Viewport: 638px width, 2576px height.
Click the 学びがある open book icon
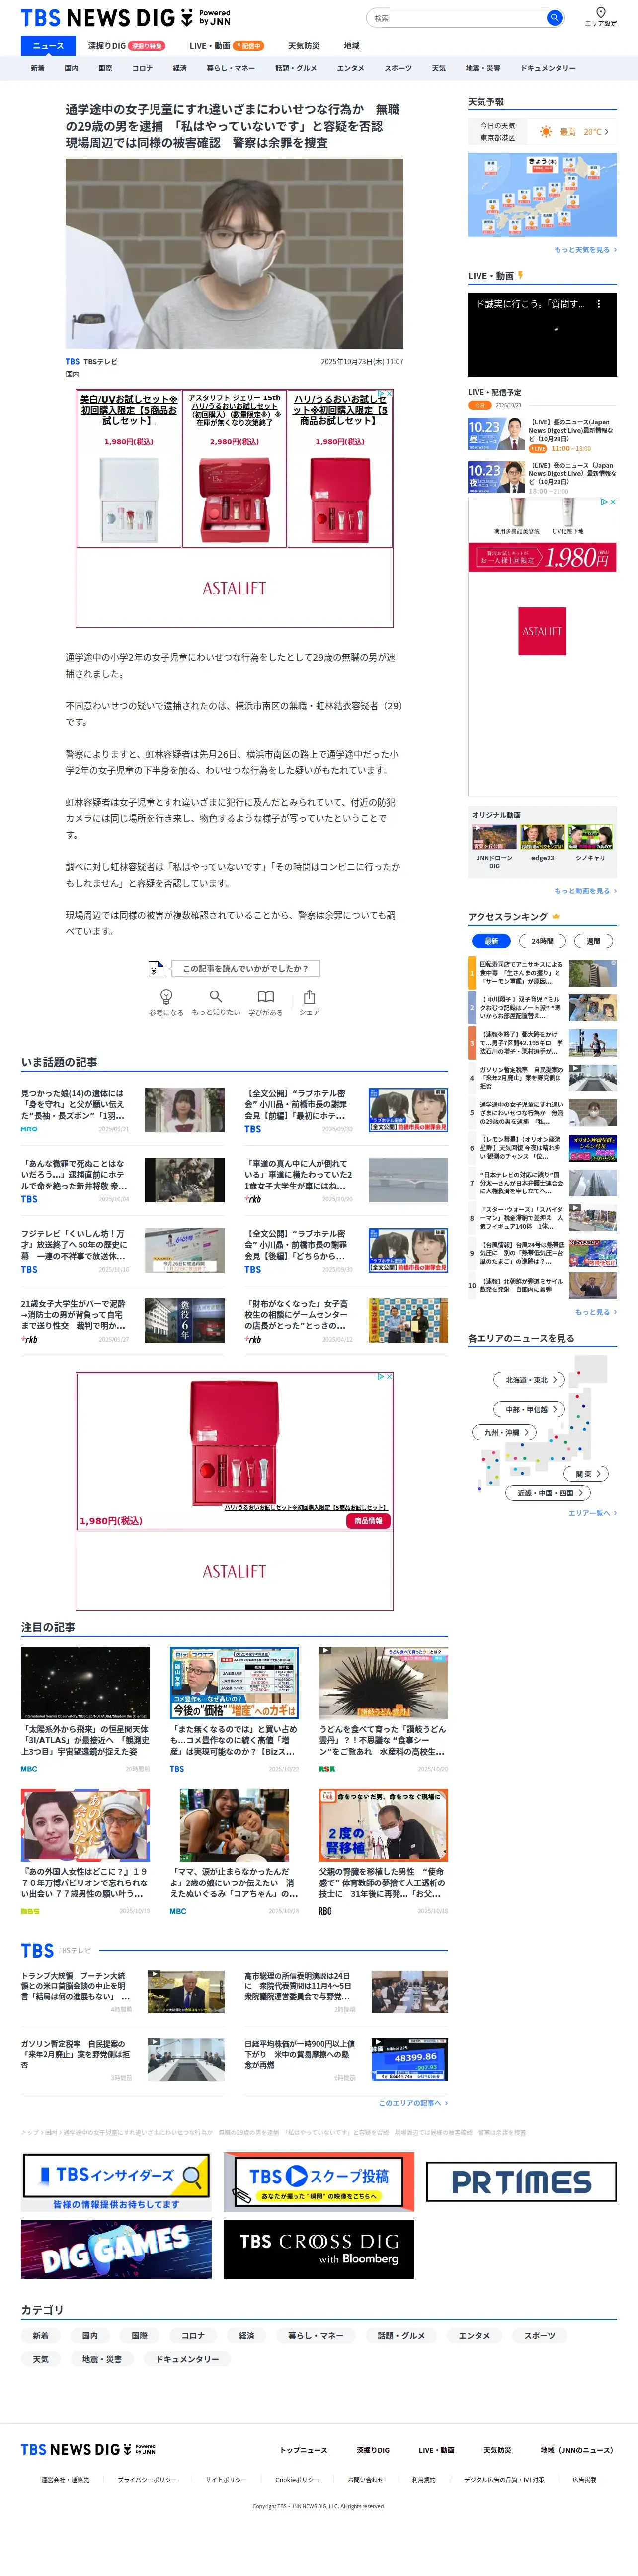click(x=265, y=996)
